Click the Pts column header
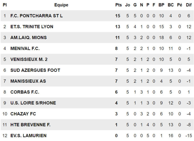Image resolution: width=194 pixels, height=141 pixels. click(x=118, y=5)
